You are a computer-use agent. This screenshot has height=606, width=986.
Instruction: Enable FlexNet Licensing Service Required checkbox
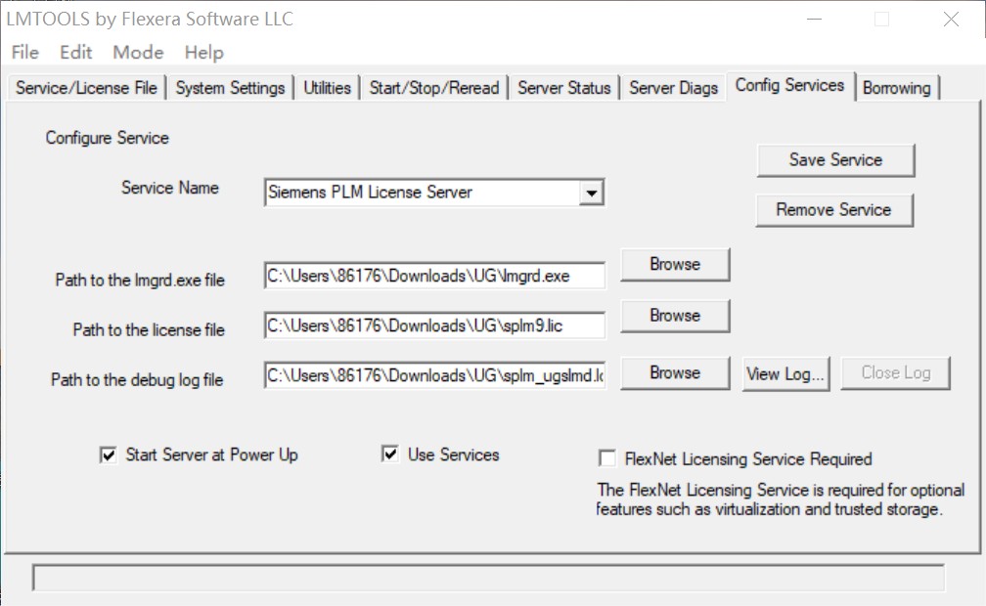pos(607,458)
